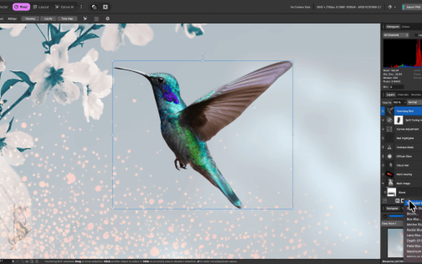Viewport: 422px width, 264px height.
Task: Switch to the Pixel persona
Action: tap(21, 7)
